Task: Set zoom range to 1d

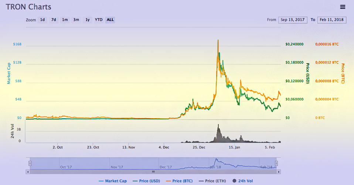Action: coord(42,20)
